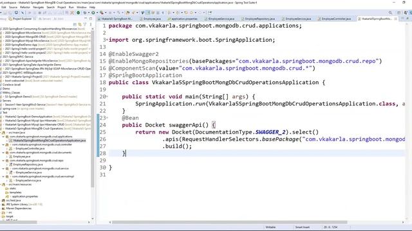Maximize the Project Explorer view
Viewport: 412px width, 231px height.
[91, 19]
